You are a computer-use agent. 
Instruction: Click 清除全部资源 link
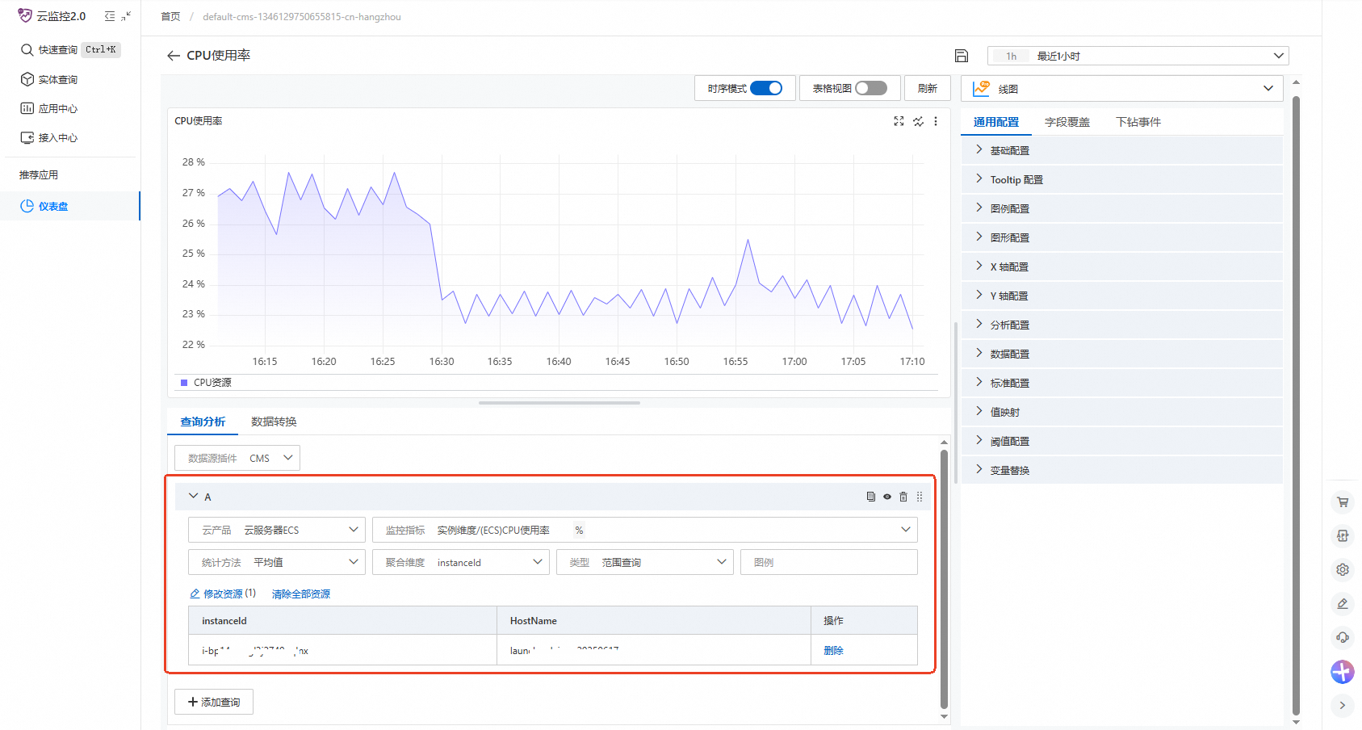[x=301, y=594]
